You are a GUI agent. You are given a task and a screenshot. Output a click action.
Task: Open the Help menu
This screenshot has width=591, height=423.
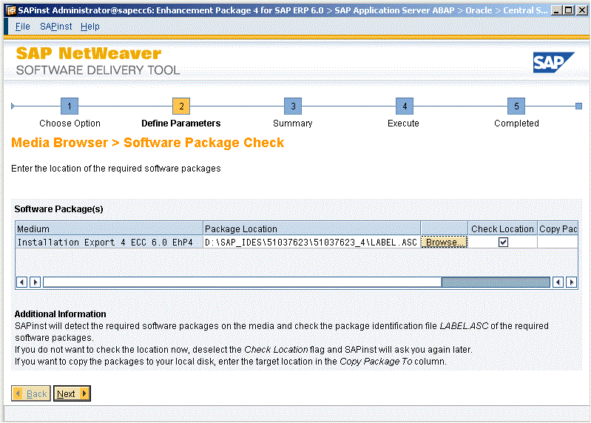coord(90,27)
